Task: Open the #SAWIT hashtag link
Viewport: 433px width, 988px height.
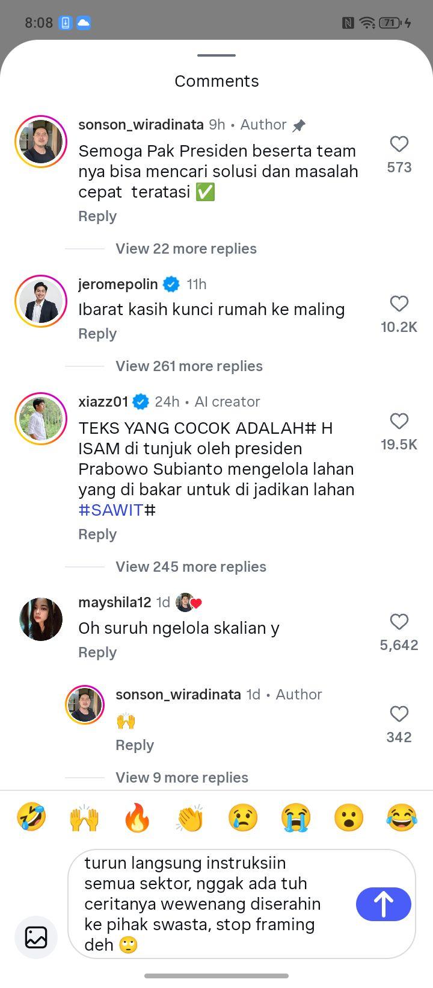Action: (x=111, y=510)
